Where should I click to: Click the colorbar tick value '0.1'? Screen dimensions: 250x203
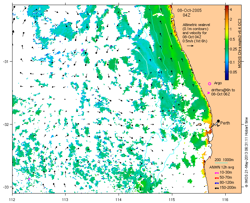(x=232, y=62)
